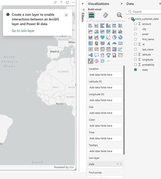Check the id field
The width and height of the screenshot is (161, 179).
(x=135, y=44)
